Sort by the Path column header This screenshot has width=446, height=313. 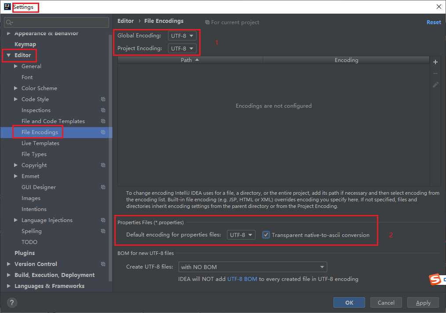190,60
